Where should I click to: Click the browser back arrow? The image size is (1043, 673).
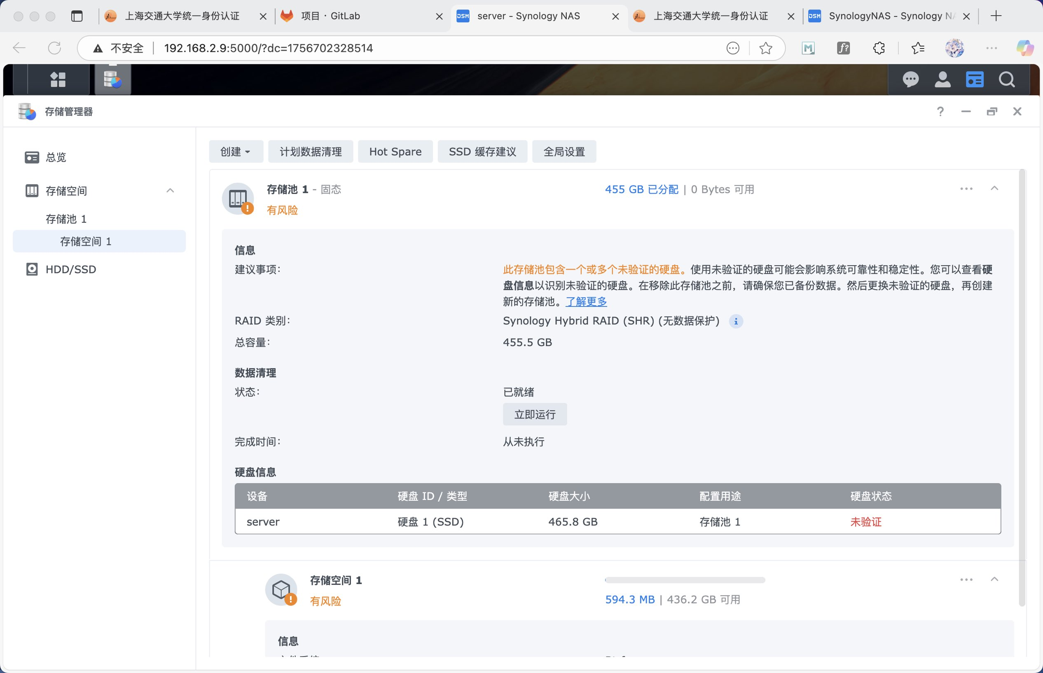(x=19, y=48)
